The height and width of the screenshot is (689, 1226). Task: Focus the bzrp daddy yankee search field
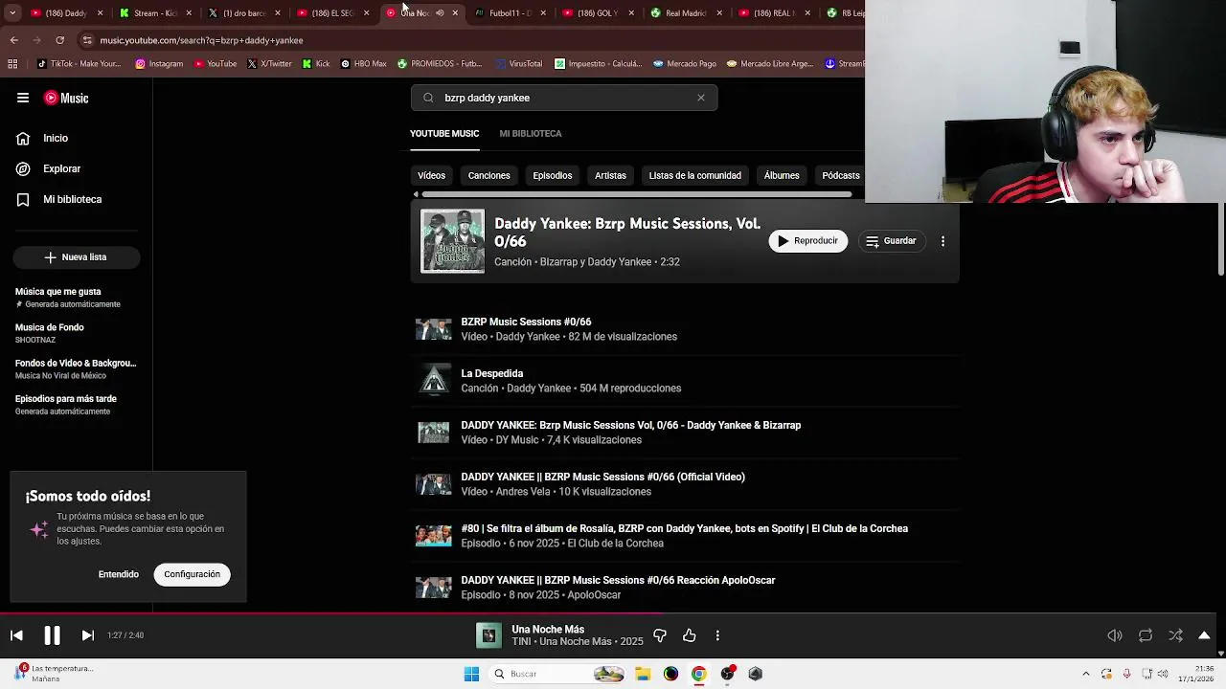click(x=565, y=98)
